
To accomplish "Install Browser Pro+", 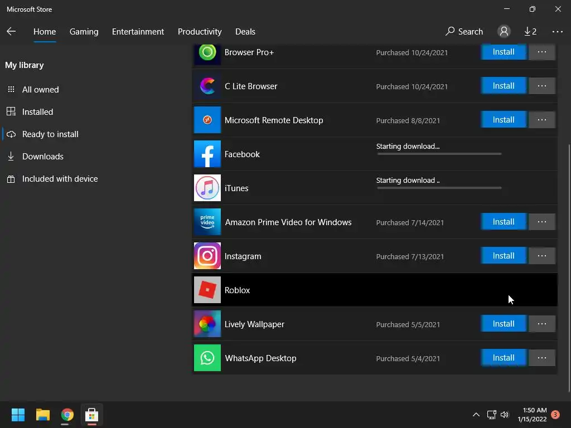I will click(504, 52).
